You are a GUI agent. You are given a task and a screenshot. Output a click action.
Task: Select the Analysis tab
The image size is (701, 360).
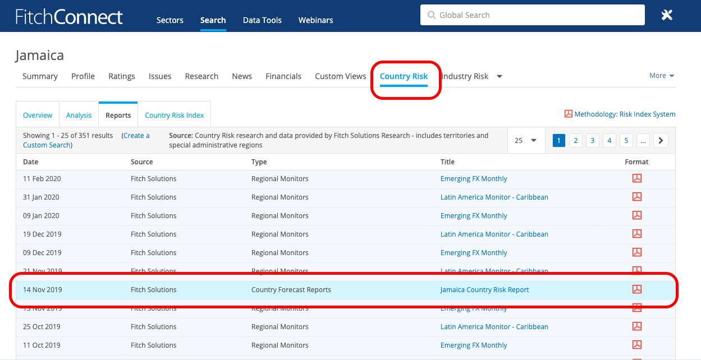(x=79, y=116)
